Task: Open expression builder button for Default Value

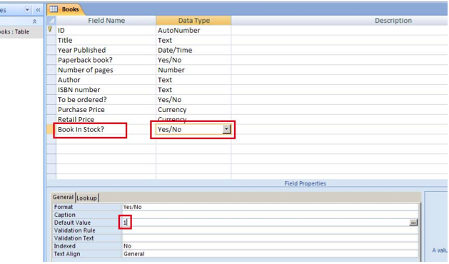Action: [x=413, y=223]
